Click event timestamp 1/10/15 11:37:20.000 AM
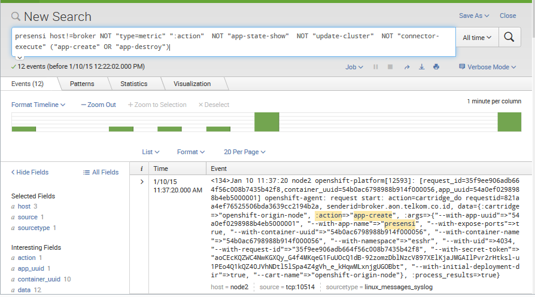This screenshot has height=297, width=535. [x=178, y=186]
